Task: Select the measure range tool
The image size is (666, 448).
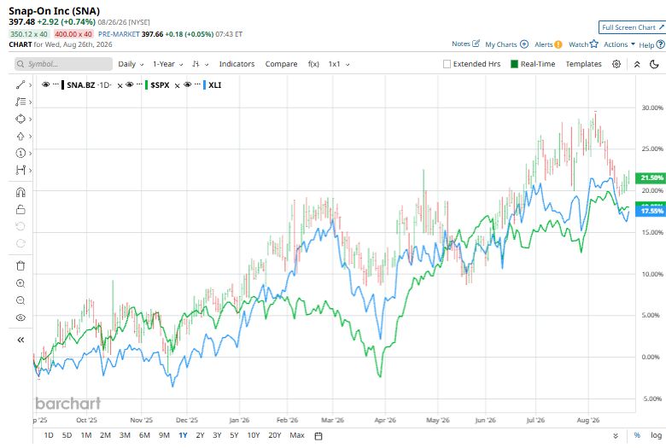Action: tap(20, 171)
